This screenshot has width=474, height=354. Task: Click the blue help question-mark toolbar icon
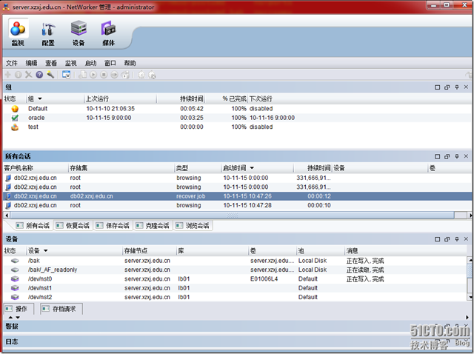pos(39,75)
